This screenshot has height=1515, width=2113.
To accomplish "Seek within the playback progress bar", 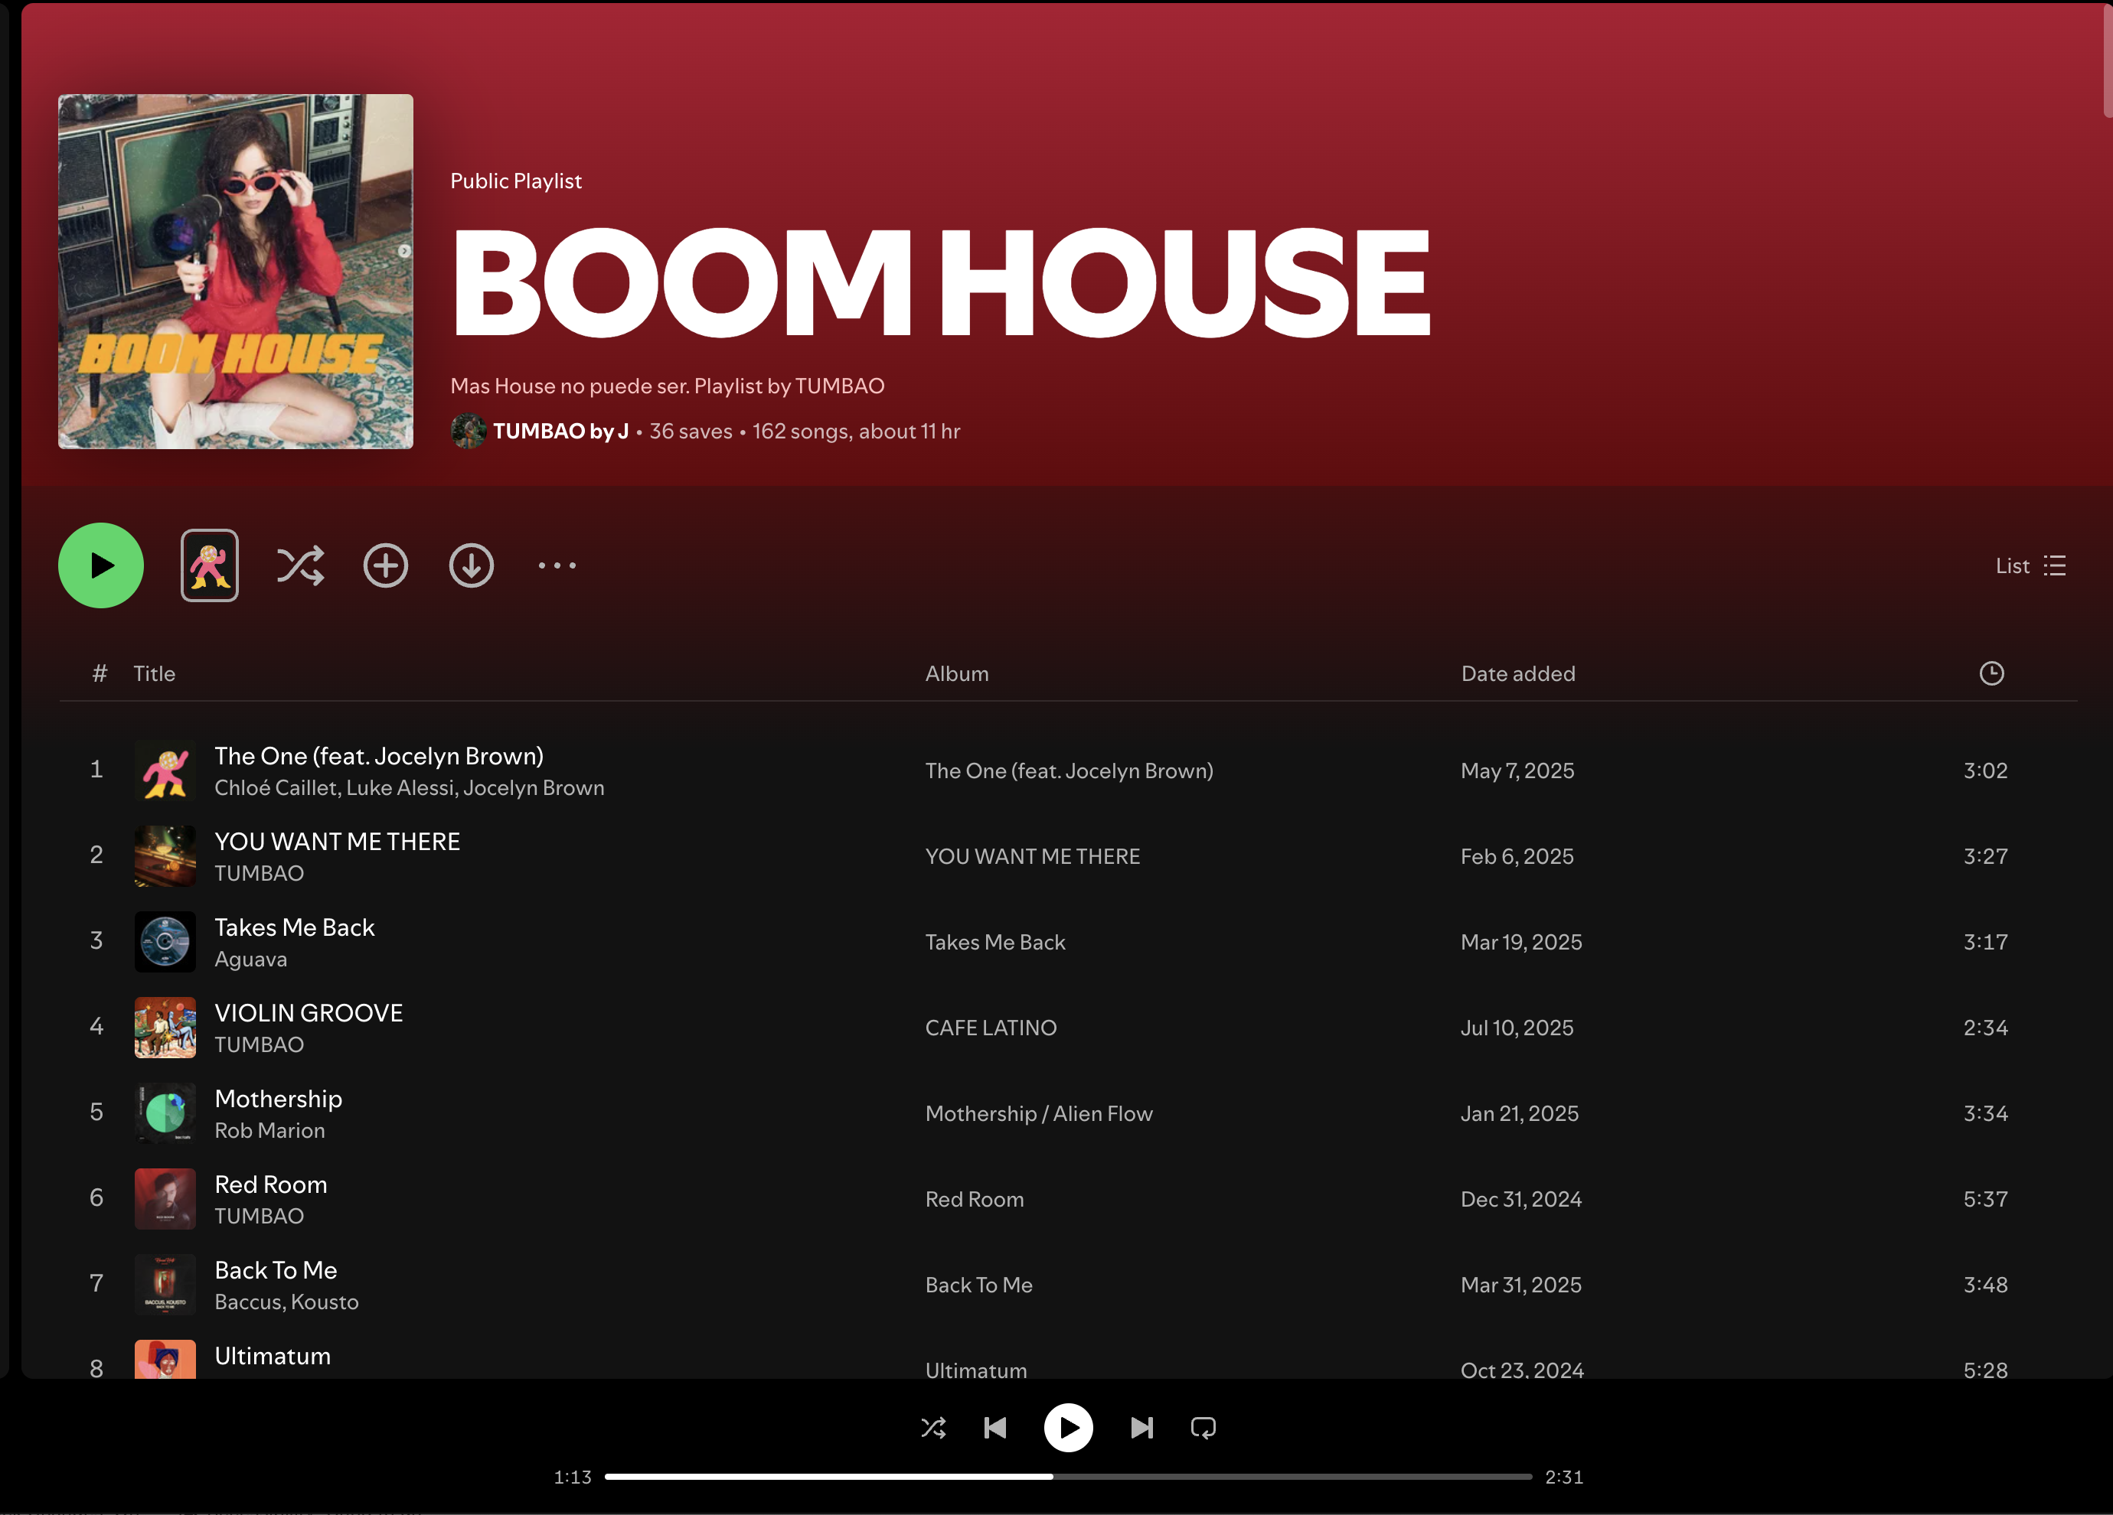I will coord(1066,1477).
